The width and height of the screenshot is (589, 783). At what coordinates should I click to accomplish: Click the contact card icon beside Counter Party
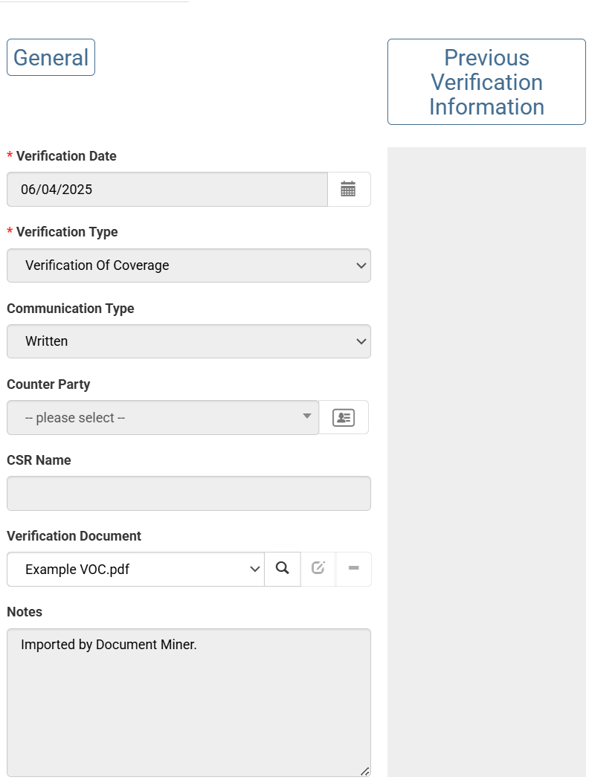pos(344,417)
